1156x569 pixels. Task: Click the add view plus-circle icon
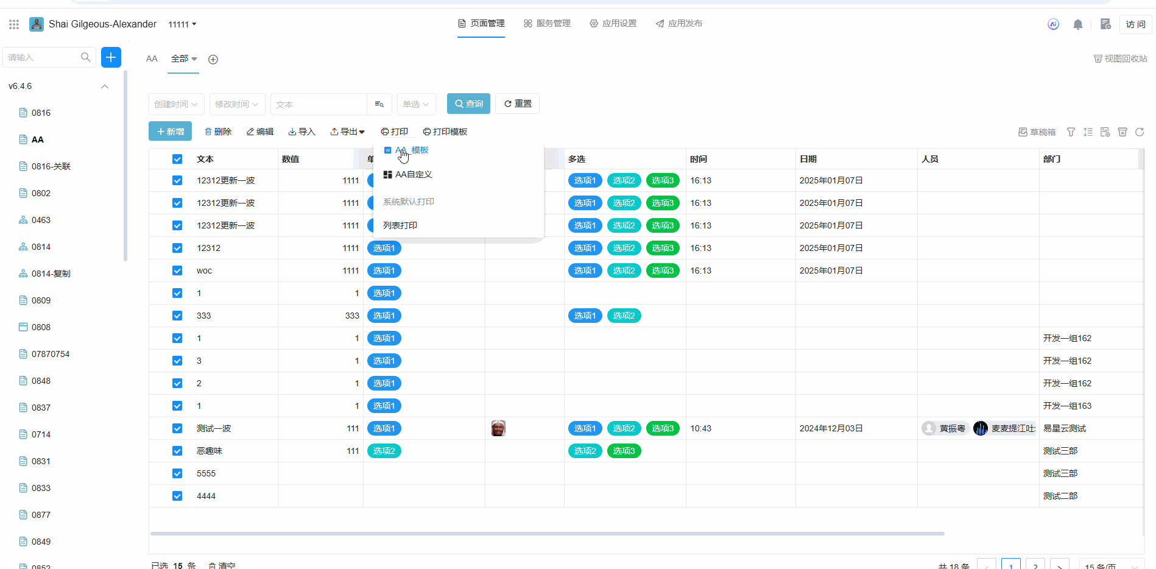[213, 60]
